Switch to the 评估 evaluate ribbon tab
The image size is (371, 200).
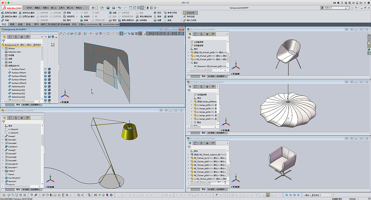pos(74,25)
